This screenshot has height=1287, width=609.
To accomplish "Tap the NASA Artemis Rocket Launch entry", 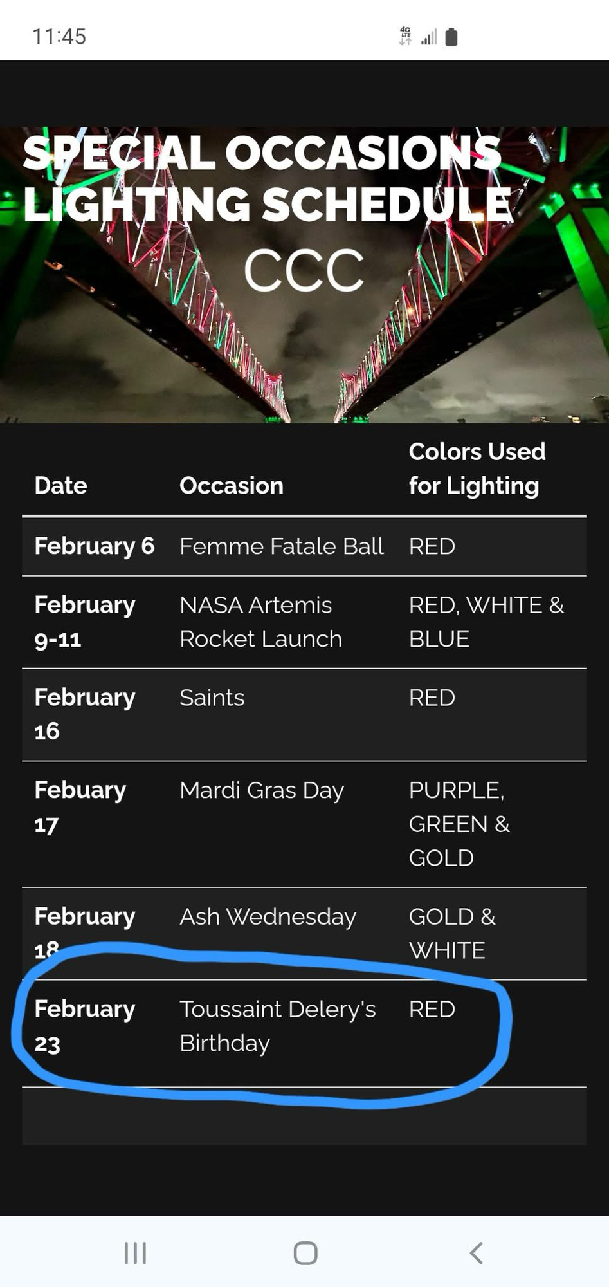I will point(260,622).
